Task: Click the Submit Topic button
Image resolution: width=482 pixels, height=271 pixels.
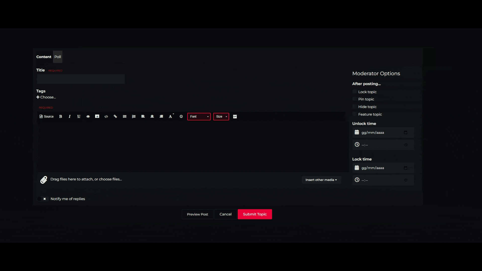Action: 255,214
